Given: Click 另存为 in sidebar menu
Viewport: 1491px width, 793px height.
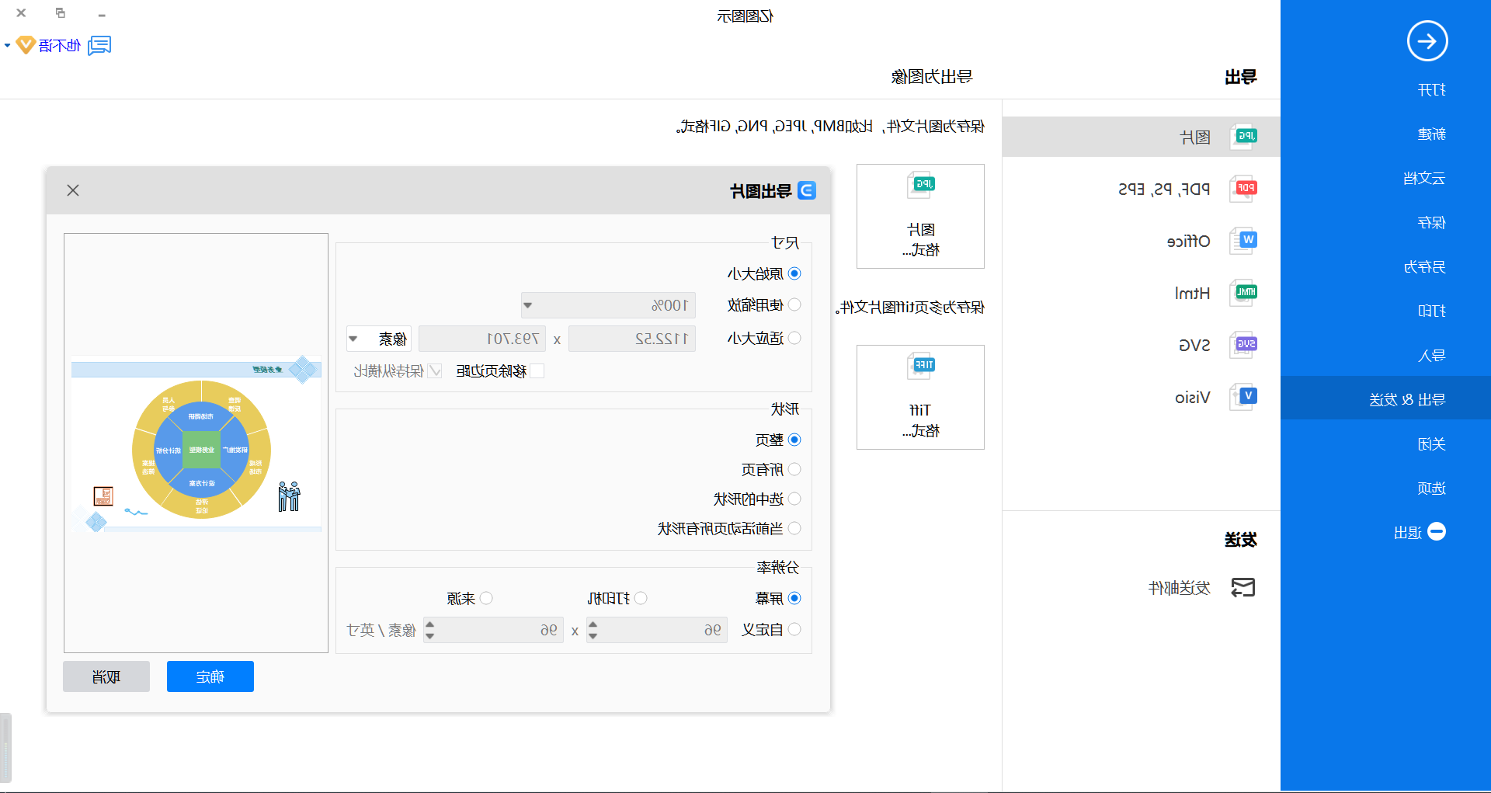Looking at the screenshot, I should click(1424, 267).
